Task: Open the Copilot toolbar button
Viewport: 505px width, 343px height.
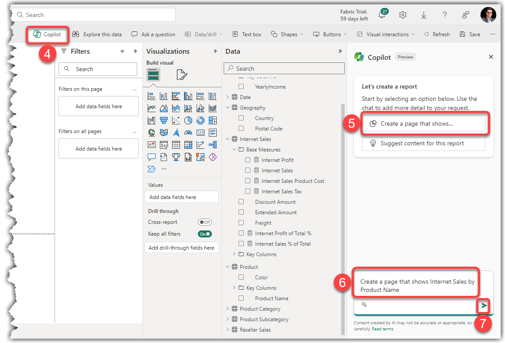Action: click(x=47, y=34)
